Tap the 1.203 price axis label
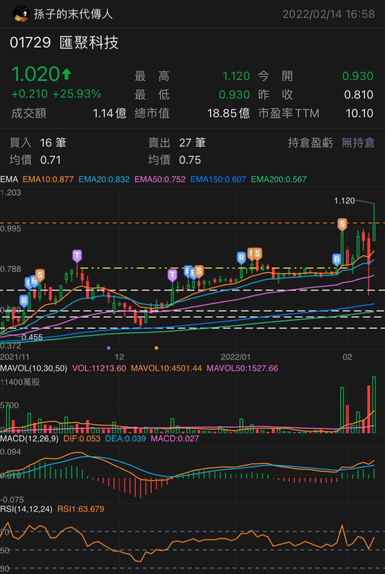 (11, 192)
